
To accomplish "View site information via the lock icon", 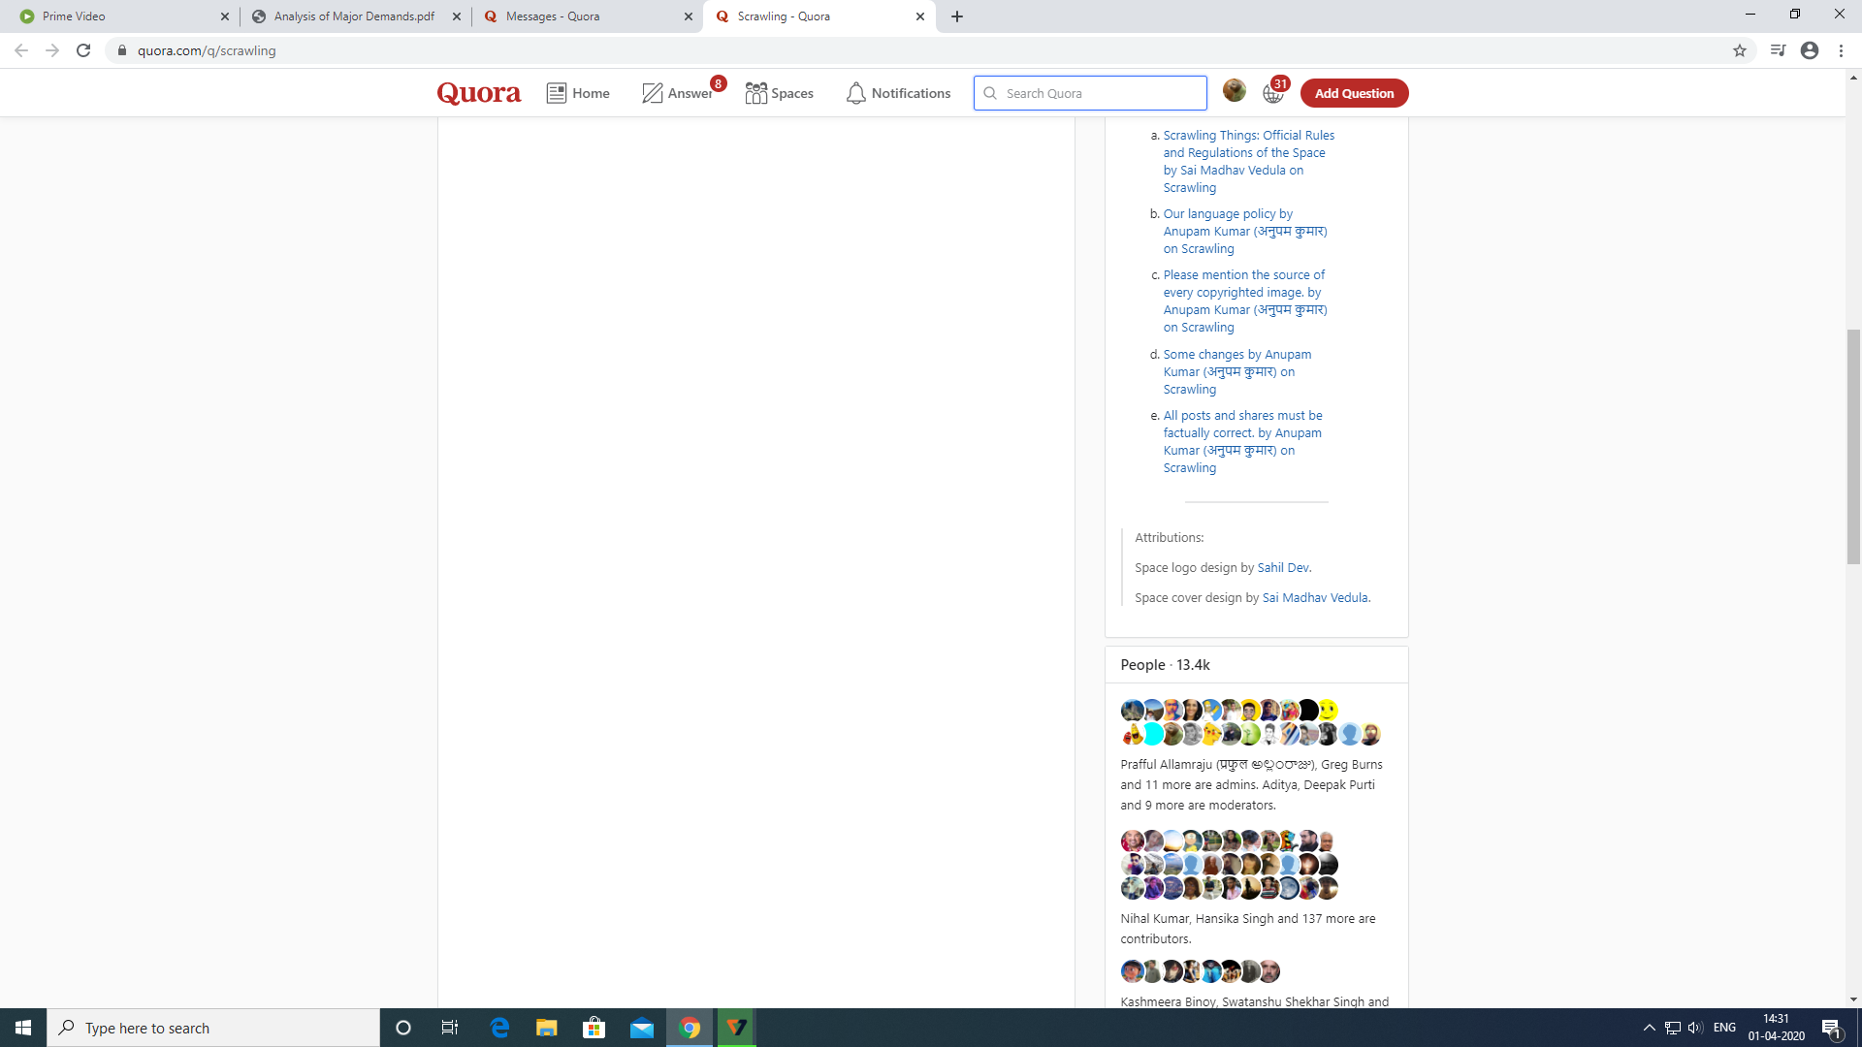I will [122, 50].
